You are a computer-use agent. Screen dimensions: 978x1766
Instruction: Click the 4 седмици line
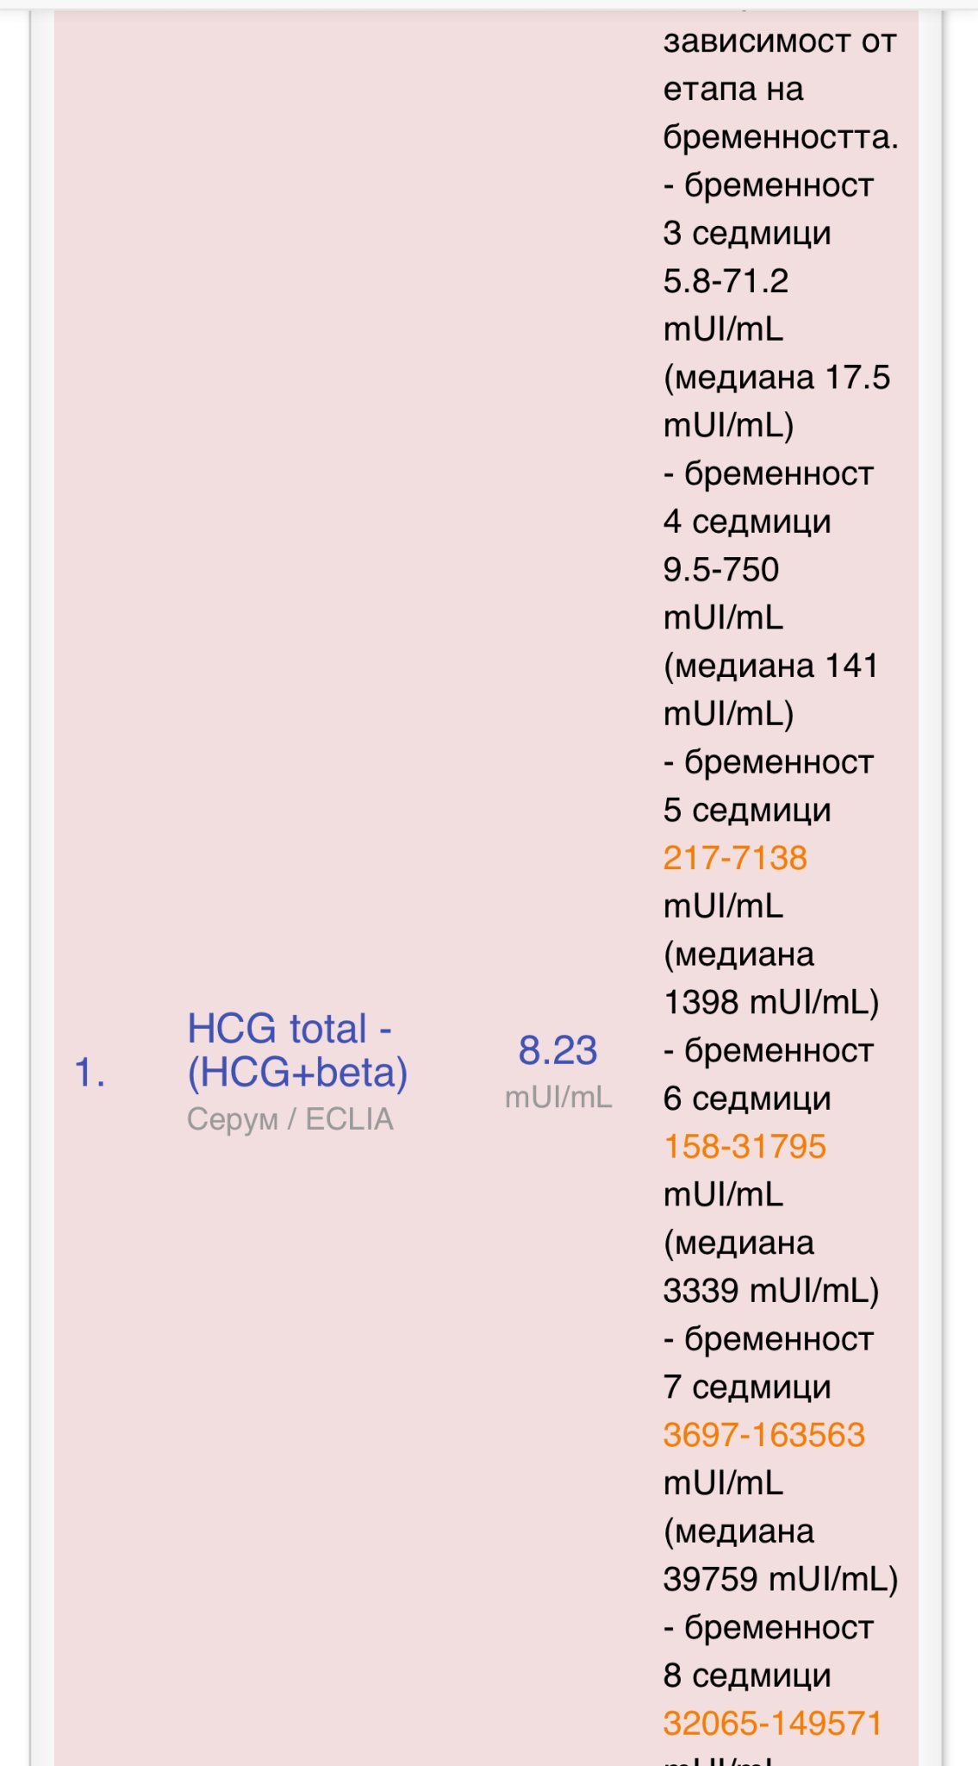click(x=747, y=522)
